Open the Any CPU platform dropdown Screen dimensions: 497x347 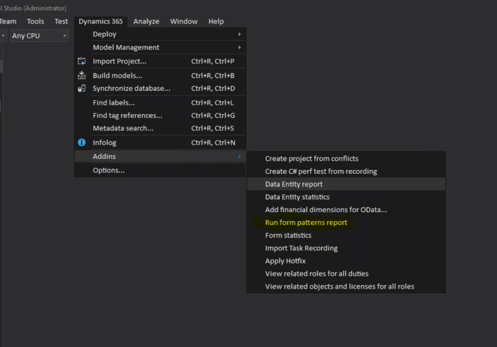click(38, 36)
